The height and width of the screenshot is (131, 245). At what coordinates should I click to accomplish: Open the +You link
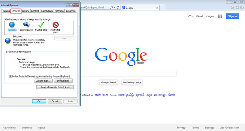[x=191, y=16]
